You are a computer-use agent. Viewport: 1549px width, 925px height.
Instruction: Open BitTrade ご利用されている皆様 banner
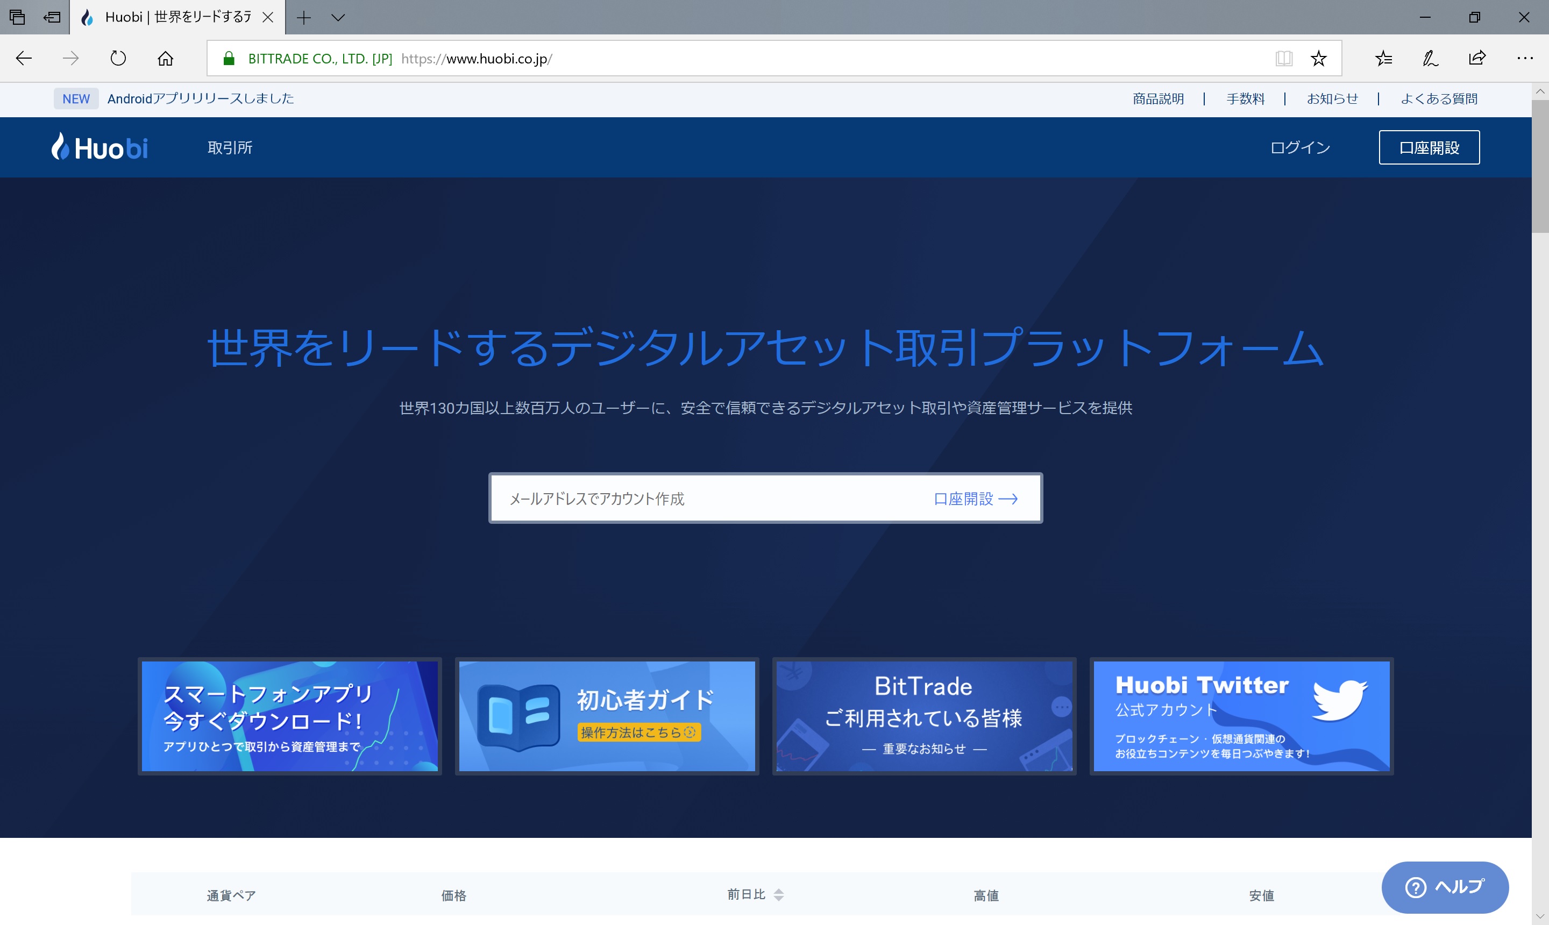pos(924,716)
